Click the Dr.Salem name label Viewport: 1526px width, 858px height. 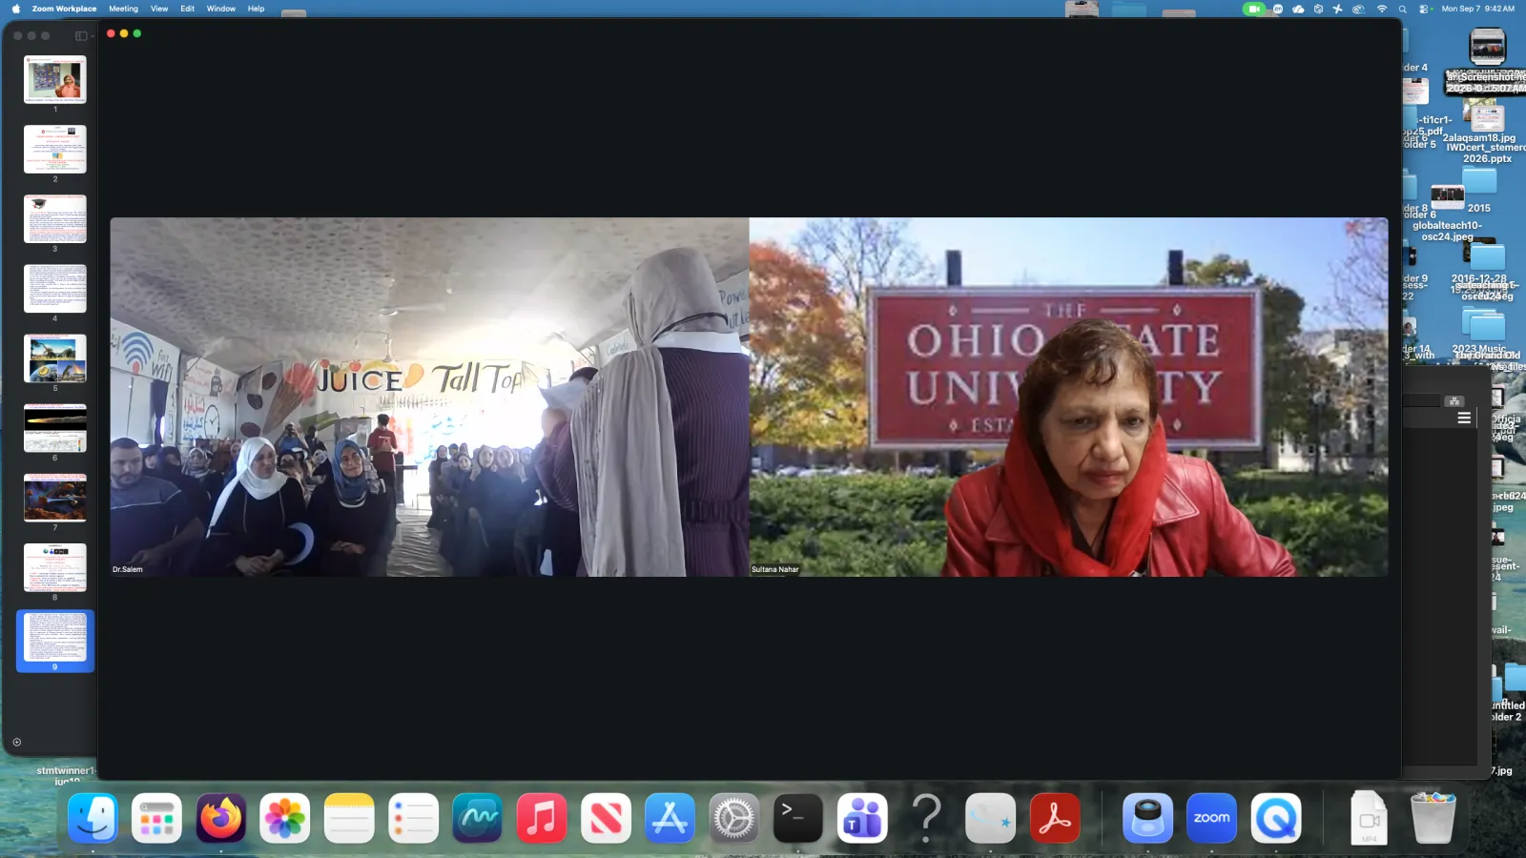point(128,569)
